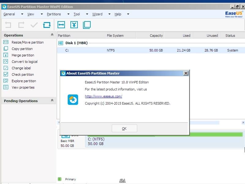Viewport: 245px width, 184px height.
Task: Click the Merge partition sidebar icon
Action: point(6,55)
